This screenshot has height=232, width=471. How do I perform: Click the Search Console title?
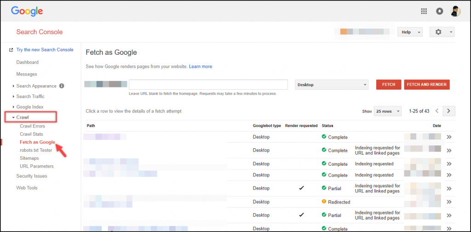tap(40, 32)
